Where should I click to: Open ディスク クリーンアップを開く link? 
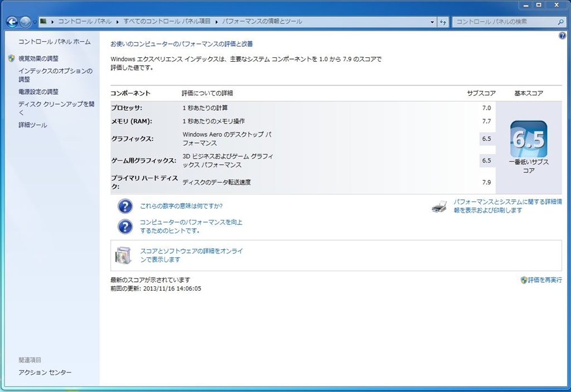56,108
